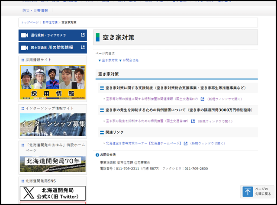This screenshot has width=277, height=205.
Task: Open the インターンシップ募集 banner image
Action: (x=52, y=125)
